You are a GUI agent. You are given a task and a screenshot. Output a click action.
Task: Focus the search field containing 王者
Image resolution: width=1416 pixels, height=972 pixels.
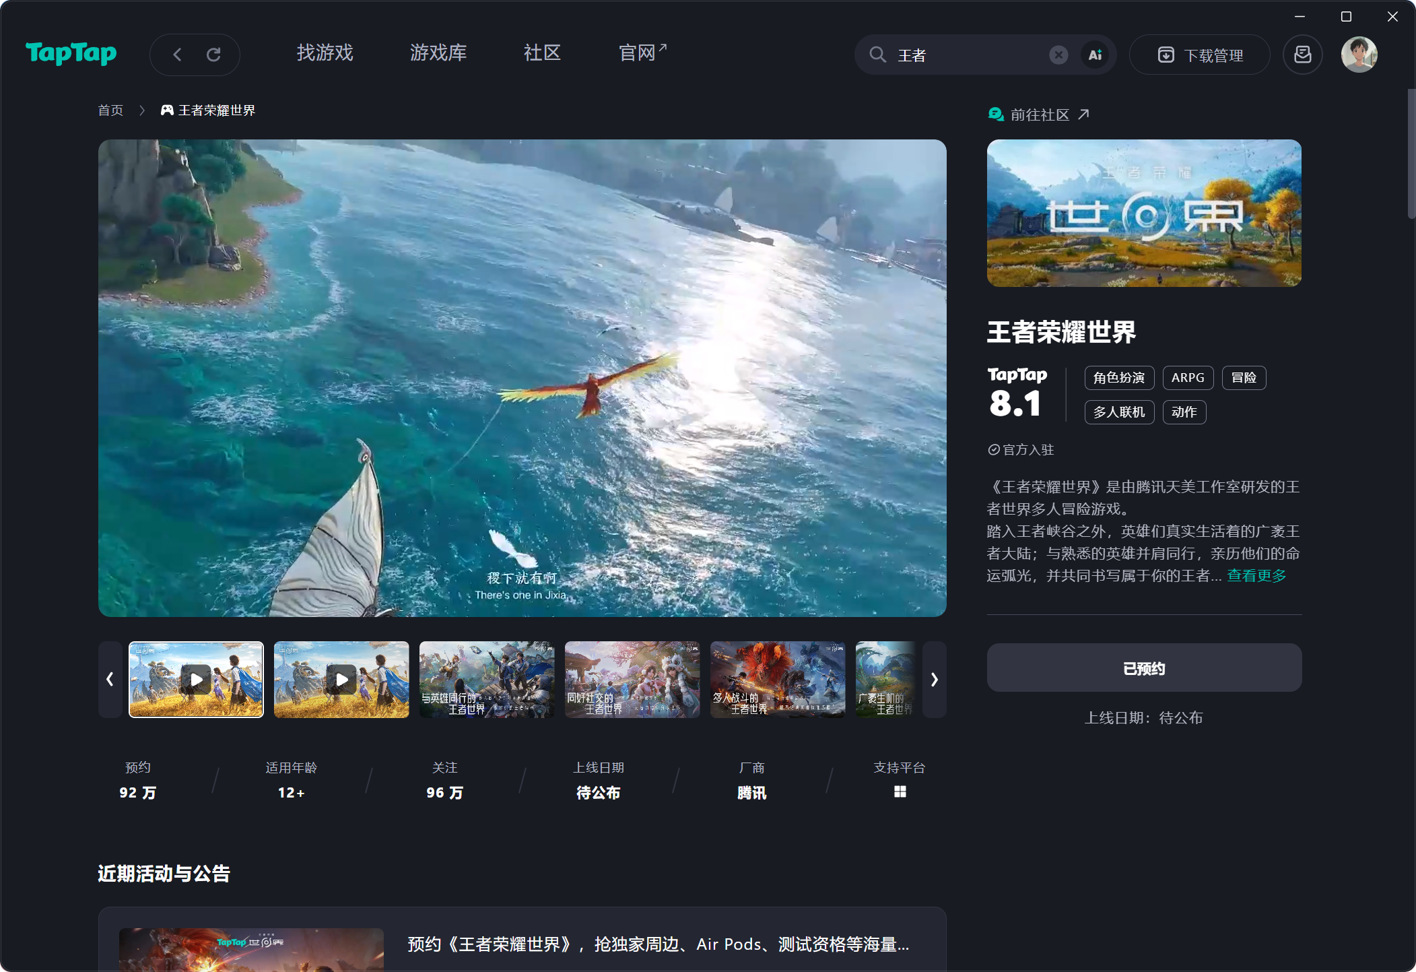(970, 55)
